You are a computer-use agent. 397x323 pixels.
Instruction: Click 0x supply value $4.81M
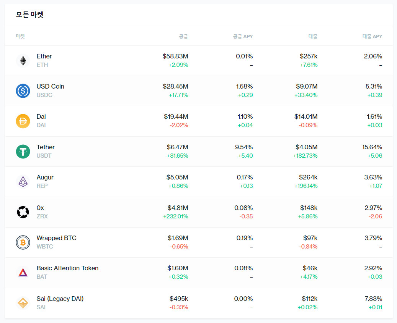[178, 208]
